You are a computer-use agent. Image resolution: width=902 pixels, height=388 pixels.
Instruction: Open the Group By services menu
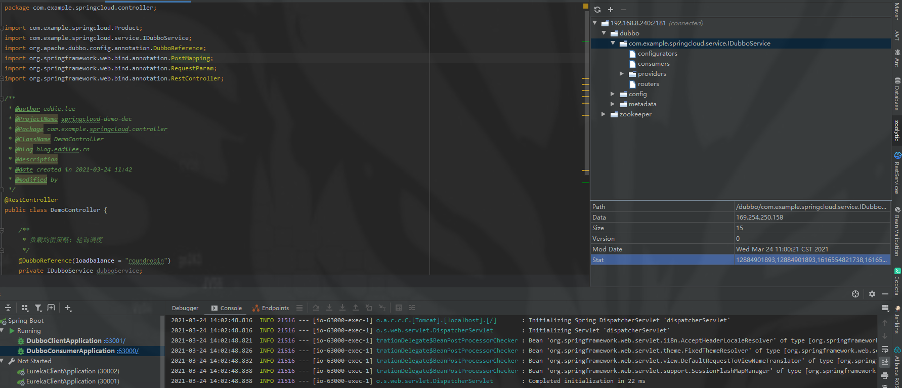tap(25, 308)
